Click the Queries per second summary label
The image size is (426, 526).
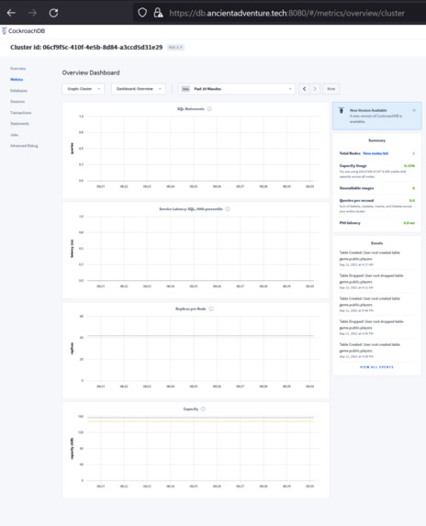tap(356, 201)
